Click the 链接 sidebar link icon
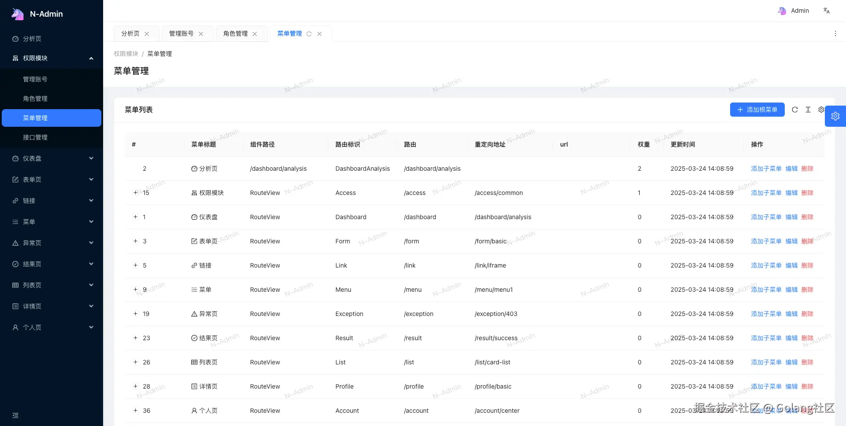 [x=15, y=201]
